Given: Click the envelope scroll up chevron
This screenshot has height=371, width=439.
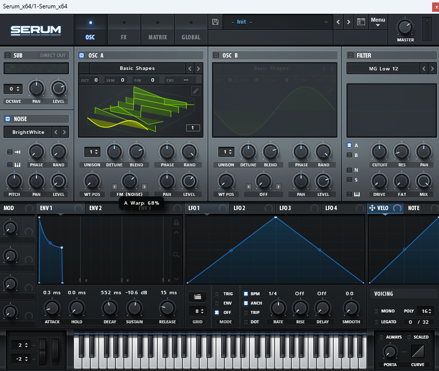Looking at the screenshot, I should pyautogui.click(x=176, y=232).
